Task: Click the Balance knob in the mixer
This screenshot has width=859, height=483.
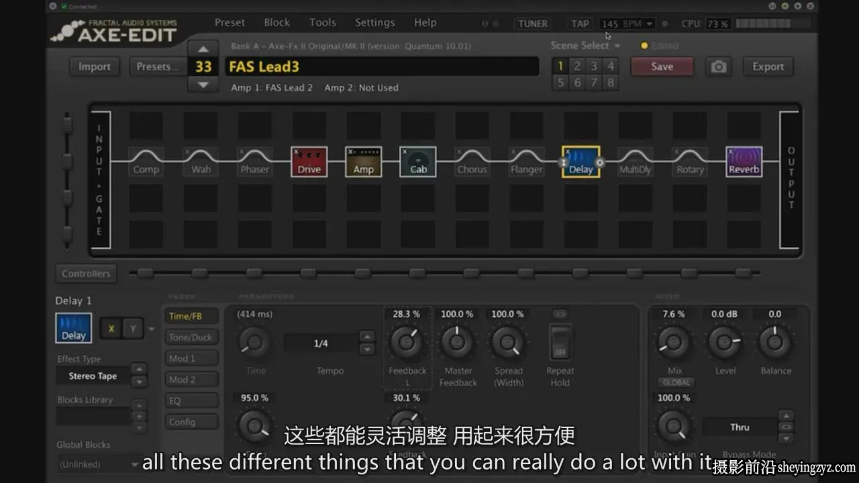Action: click(775, 342)
